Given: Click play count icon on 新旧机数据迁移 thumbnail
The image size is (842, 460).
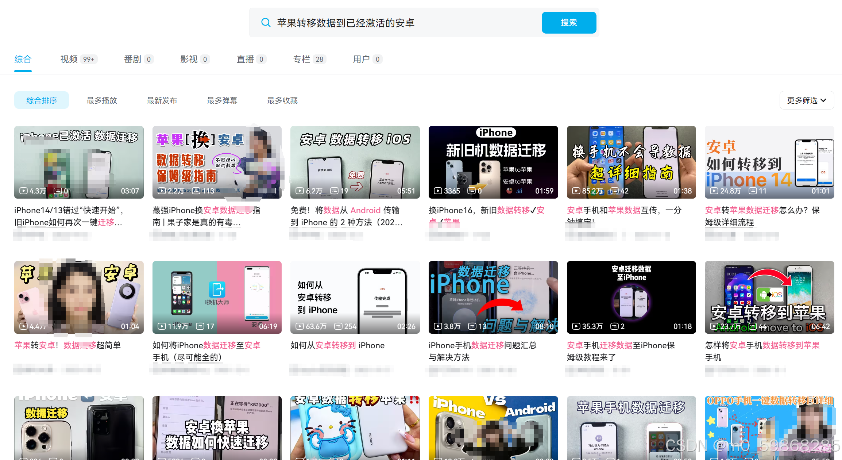Looking at the screenshot, I should (x=438, y=191).
